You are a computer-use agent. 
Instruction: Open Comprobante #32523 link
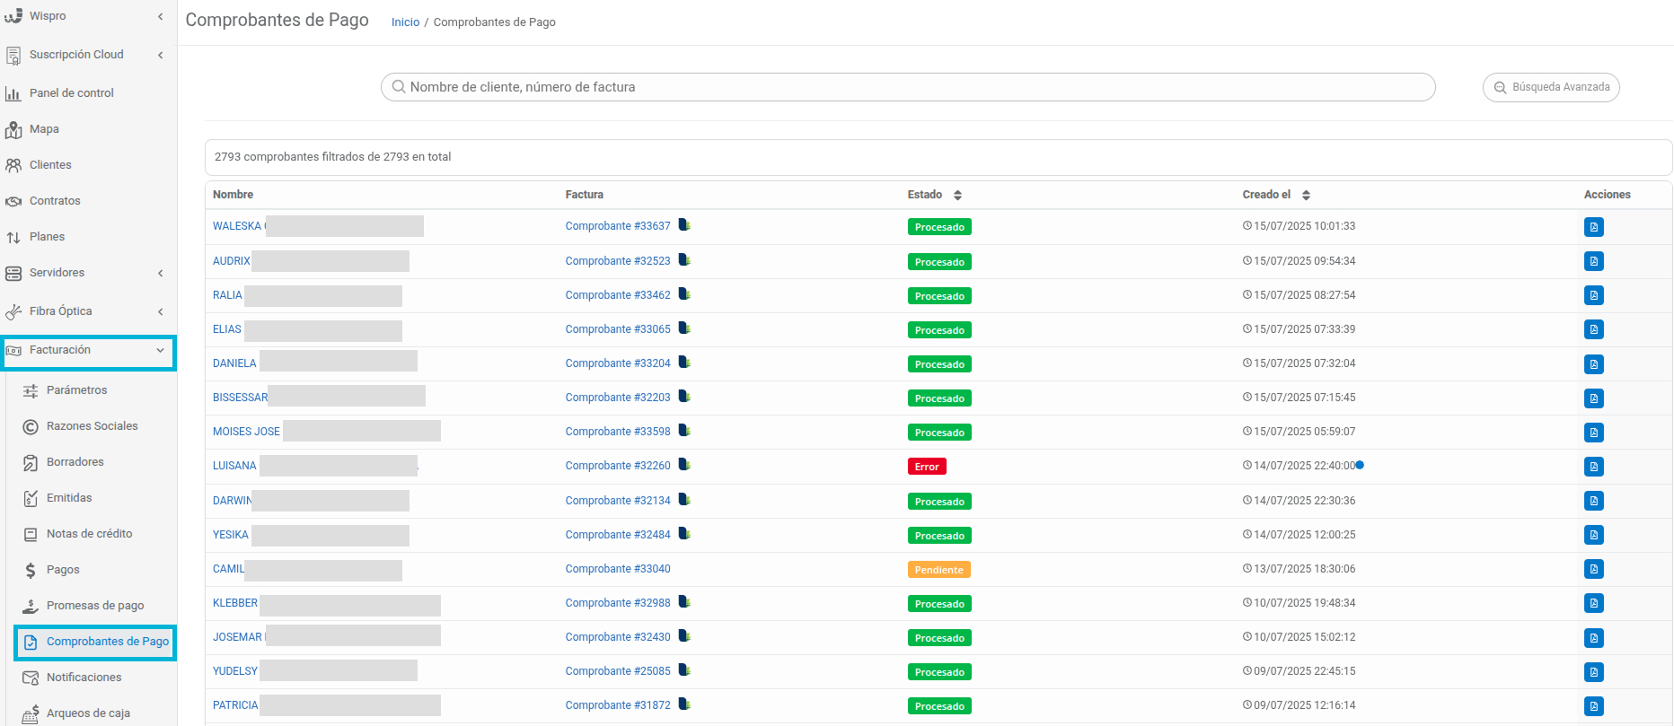[x=618, y=261]
